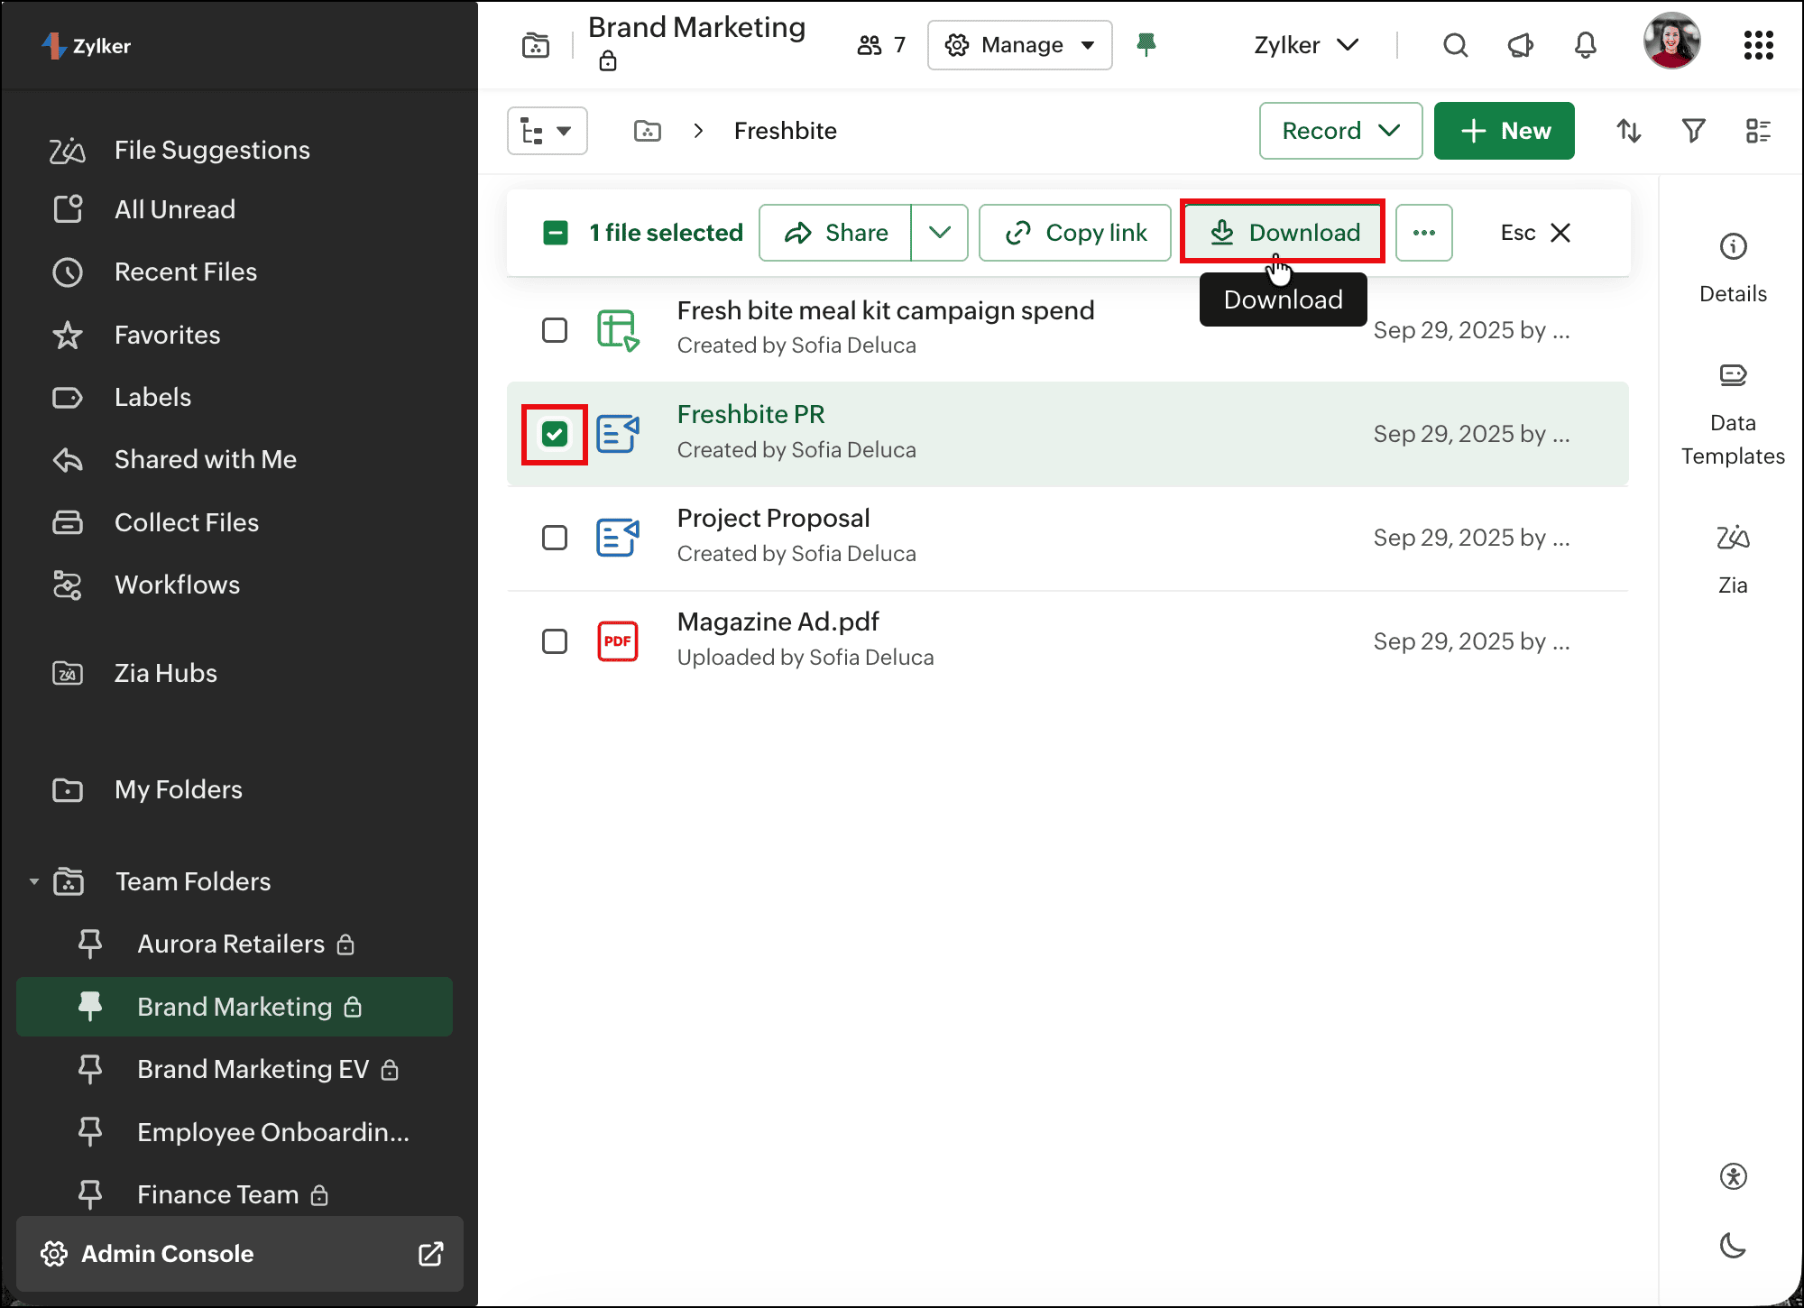Click the green New button
The width and height of the screenshot is (1804, 1308).
[x=1504, y=131]
